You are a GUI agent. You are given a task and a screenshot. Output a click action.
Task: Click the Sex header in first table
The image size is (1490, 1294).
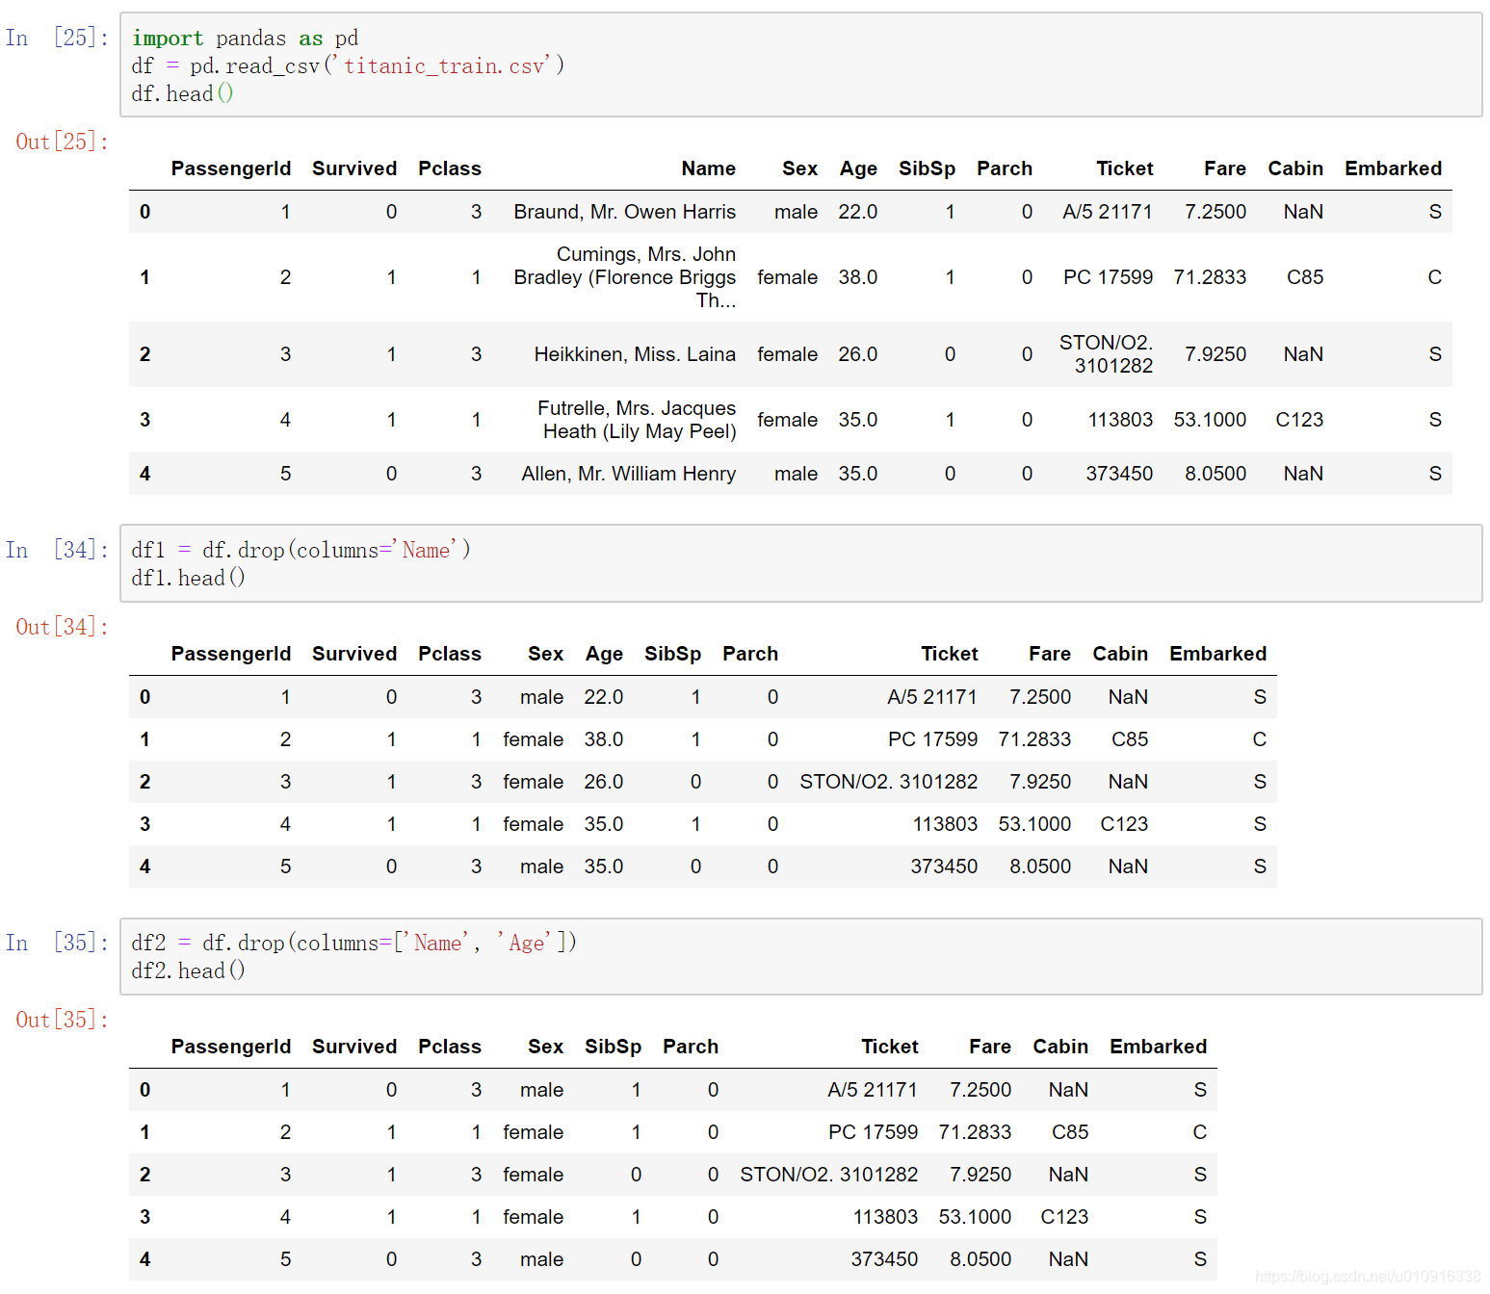(799, 168)
